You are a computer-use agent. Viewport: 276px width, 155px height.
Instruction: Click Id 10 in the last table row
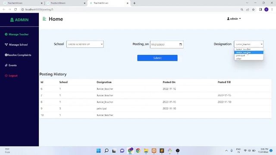pyautogui.click(x=42, y=115)
